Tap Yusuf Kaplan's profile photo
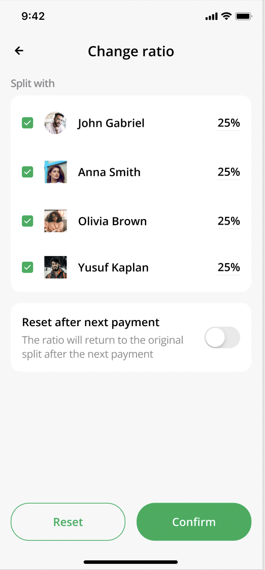The image size is (265, 570). tap(56, 267)
